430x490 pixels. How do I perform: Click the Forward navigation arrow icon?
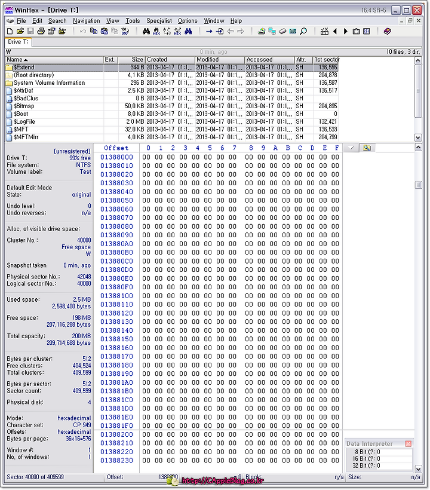point(241,31)
